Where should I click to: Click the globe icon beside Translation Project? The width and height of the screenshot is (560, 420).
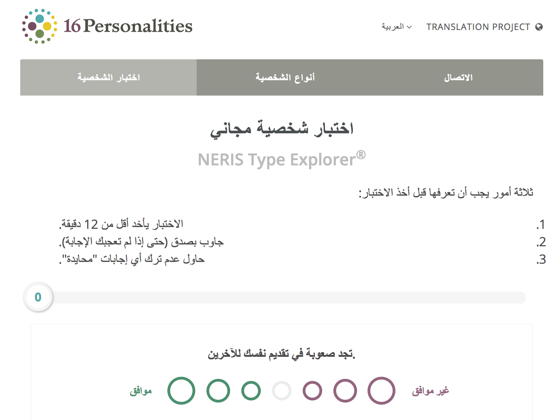click(x=539, y=27)
